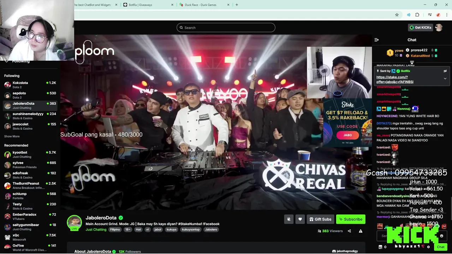Report the stream via warning icon
This screenshot has height=254, width=452.
(x=361, y=231)
